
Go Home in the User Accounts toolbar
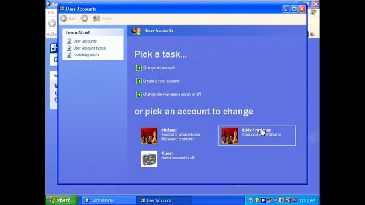[102, 18]
